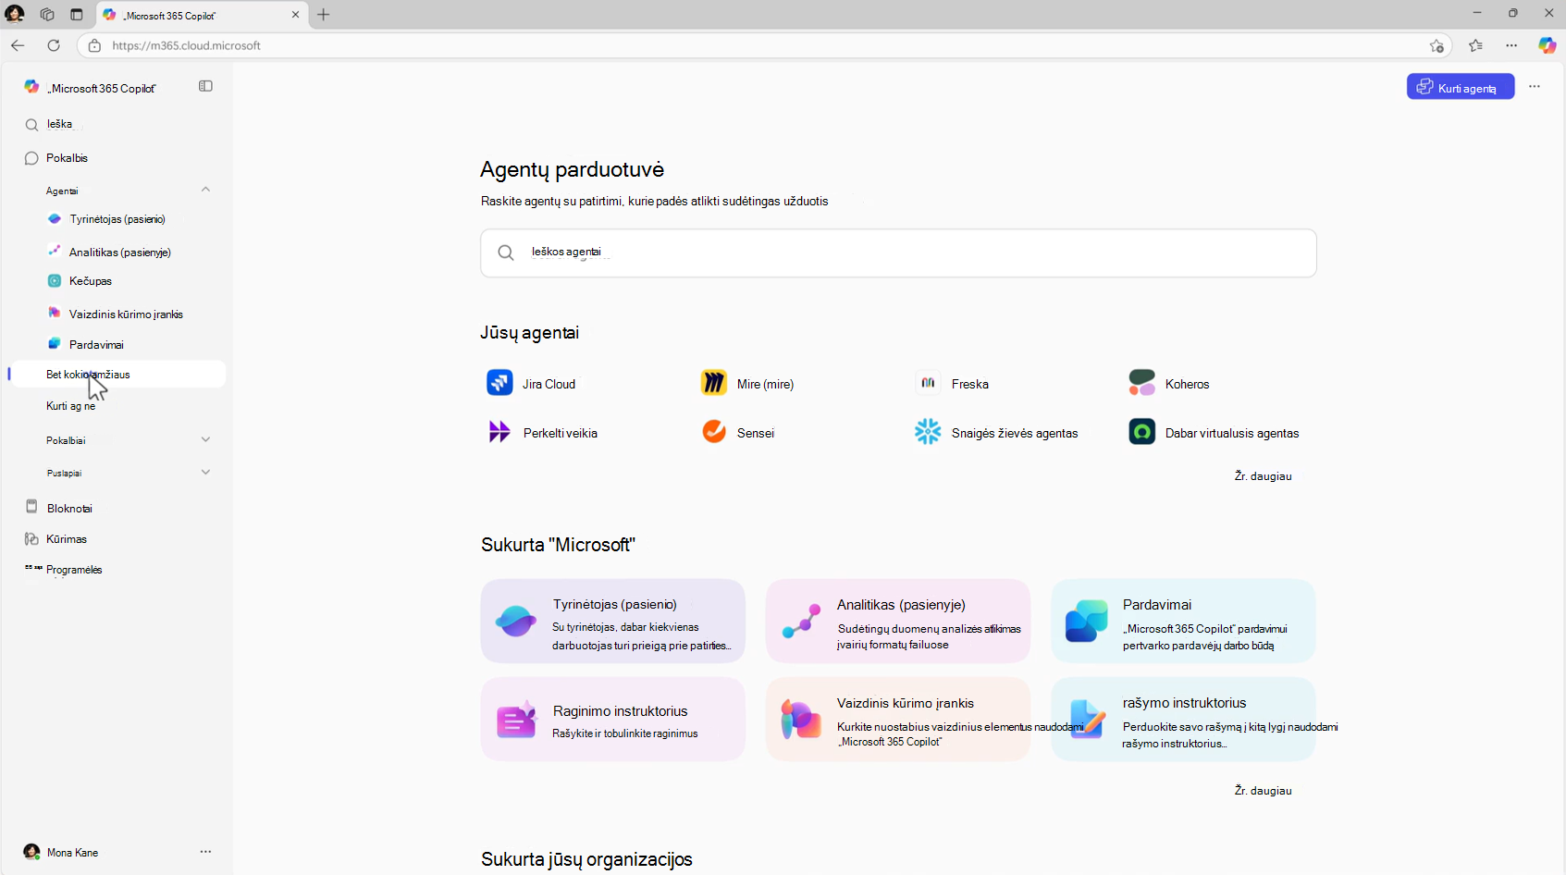Open page more options ellipsis menu
Screen dimensions: 1566x875
pyautogui.click(x=1535, y=87)
